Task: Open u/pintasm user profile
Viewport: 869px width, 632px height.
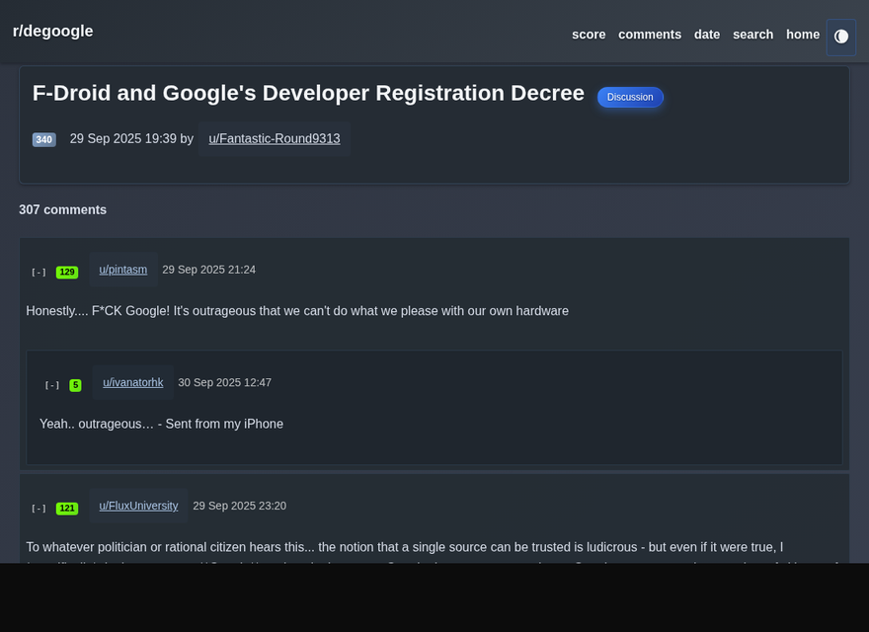Action: (x=123, y=270)
